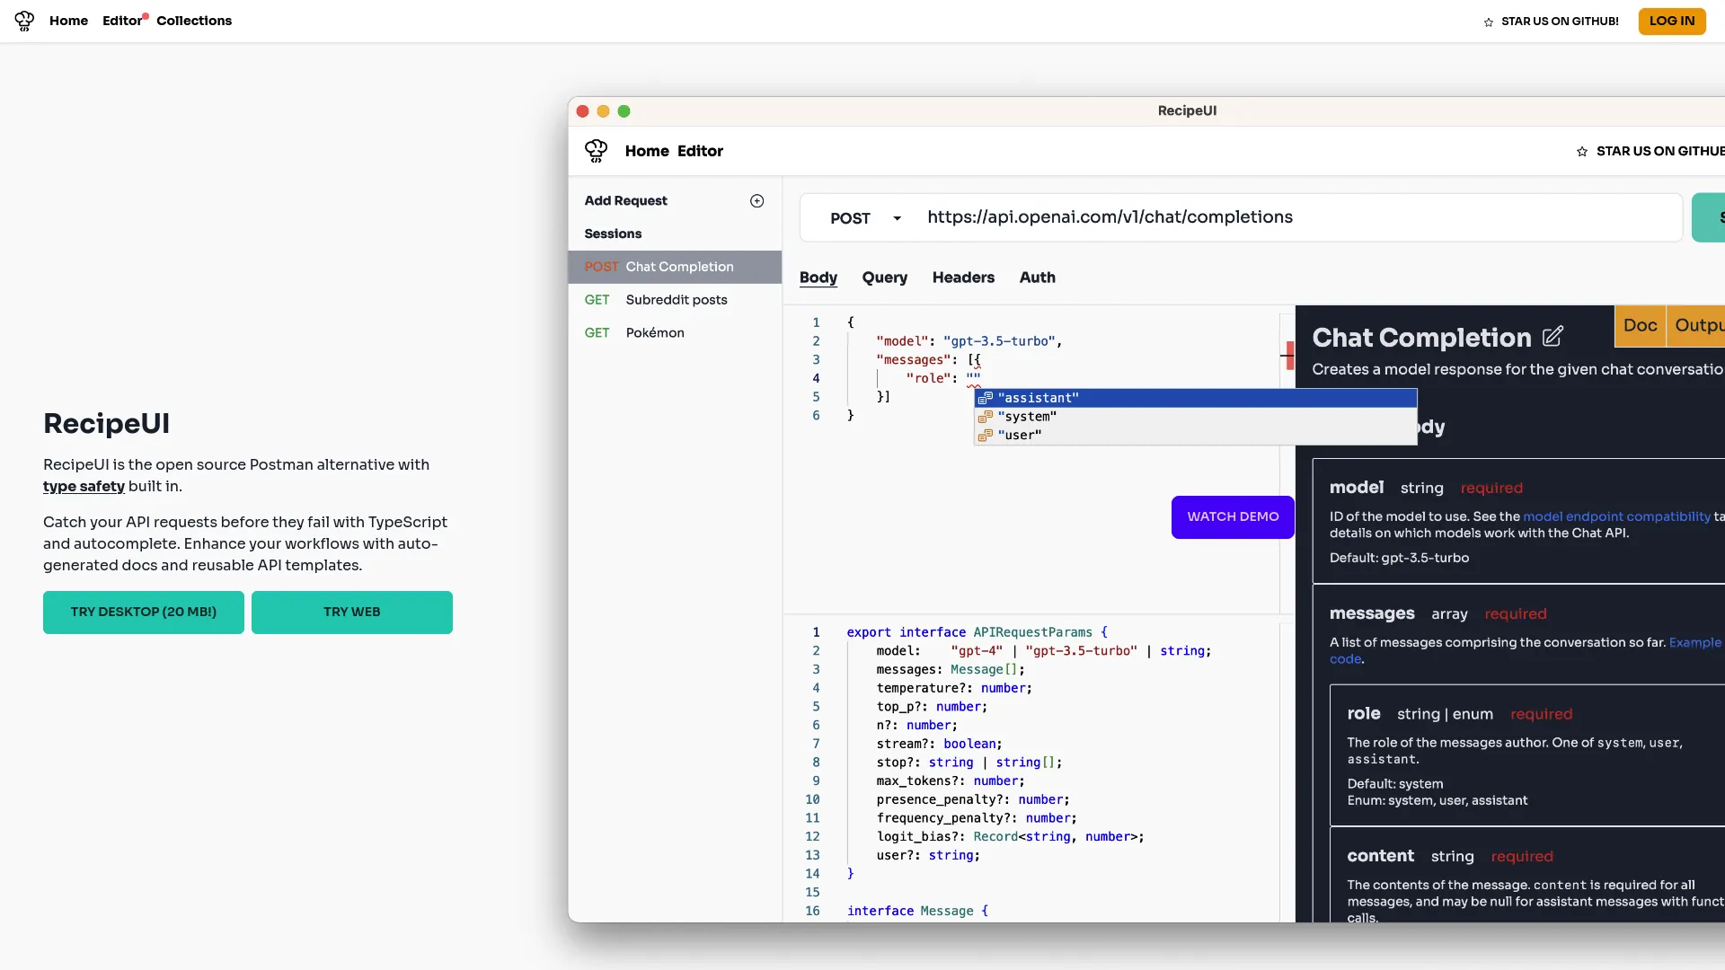Click the "messages: Message[];" line in type editor
Screen dimensions: 1725x970
[x=951, y=670]
